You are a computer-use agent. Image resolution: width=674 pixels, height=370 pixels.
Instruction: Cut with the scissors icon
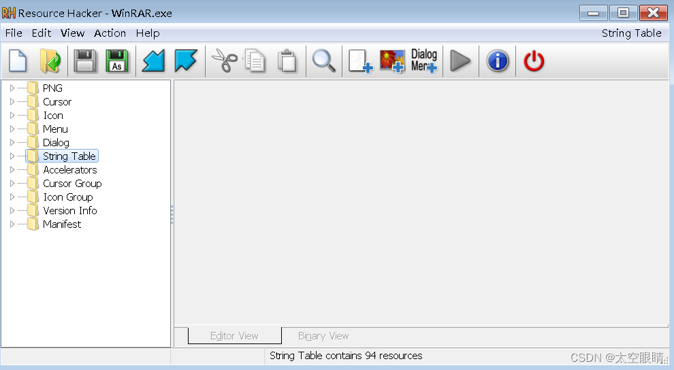tap(225, 61)
